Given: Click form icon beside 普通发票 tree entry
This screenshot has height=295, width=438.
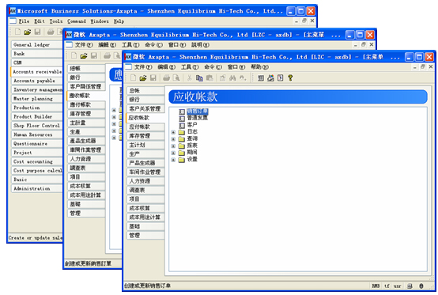Looking at the screenshot, I should (x=182, y=119).
